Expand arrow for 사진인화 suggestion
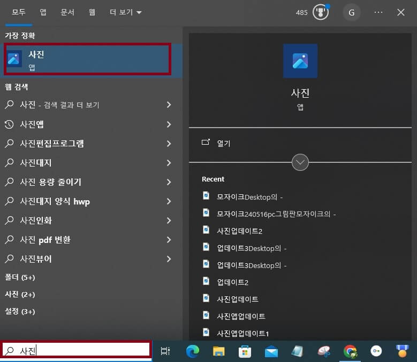The width and height of the screenshot is (417, 362). tap(169, 221)
